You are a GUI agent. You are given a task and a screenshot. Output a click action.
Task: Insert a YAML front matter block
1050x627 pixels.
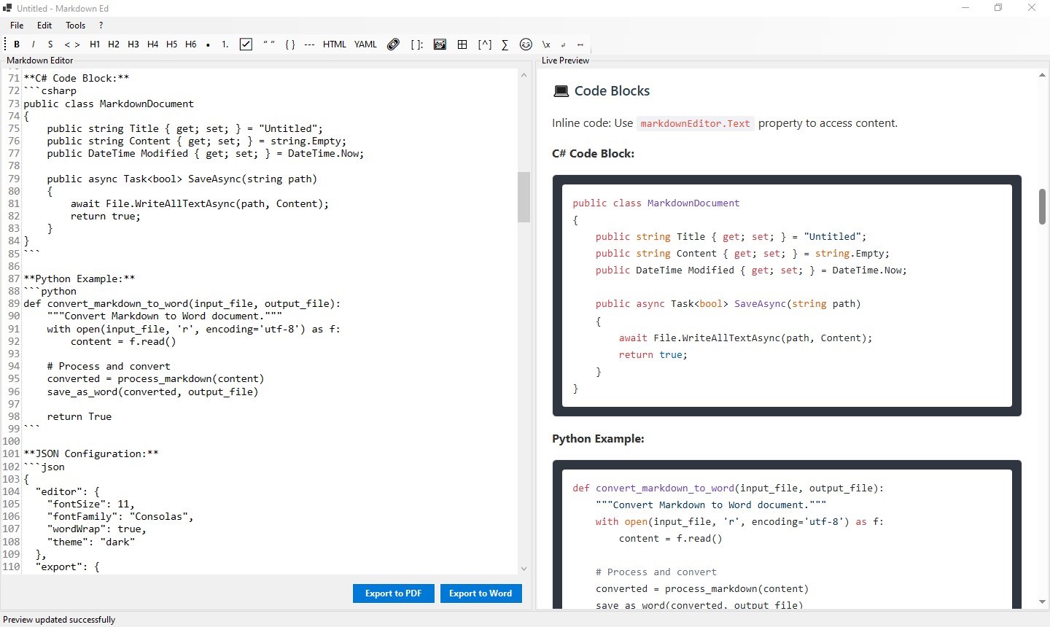365,44
